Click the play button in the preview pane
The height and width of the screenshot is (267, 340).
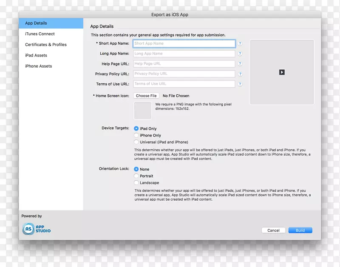[282, 72]
